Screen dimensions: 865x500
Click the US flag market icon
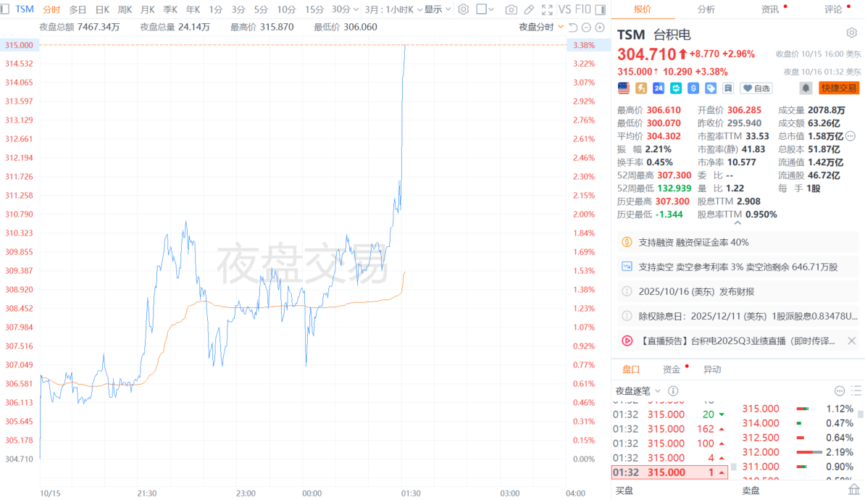click(x=623, y=88)
